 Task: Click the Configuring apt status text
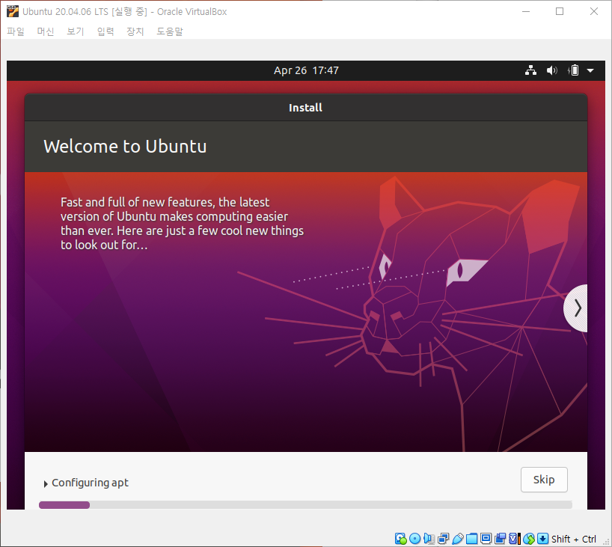(x=90, y=483)
